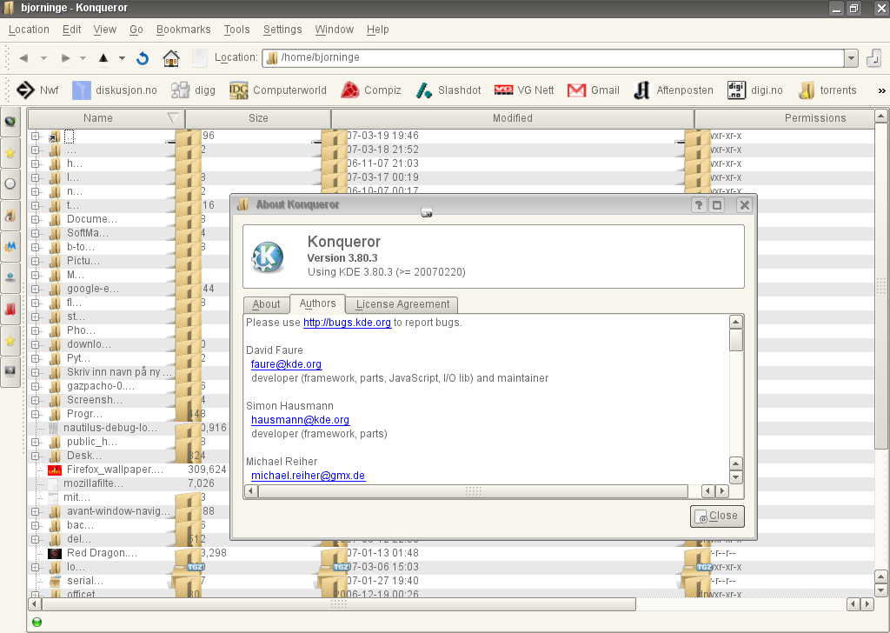890x633 pixels.
Task: Open the torrents bookmark folder
Action: [827, 90]
